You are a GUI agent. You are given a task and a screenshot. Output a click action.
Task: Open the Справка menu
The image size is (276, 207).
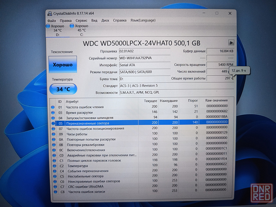[x=120, y=20]
